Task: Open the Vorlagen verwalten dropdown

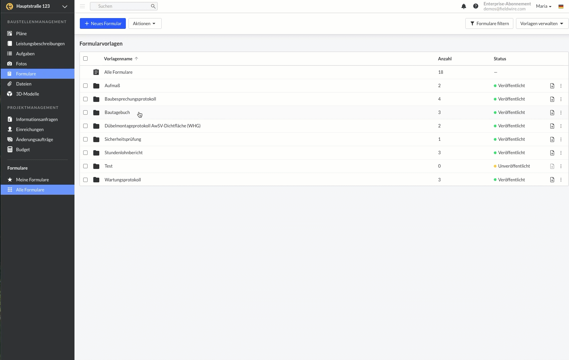Action: tap(542, 23)
